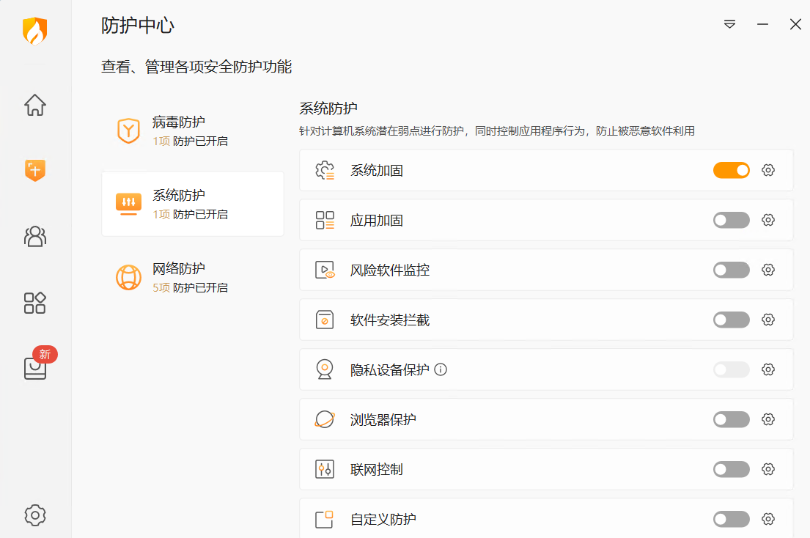This screenshot has width=810, height=538.
Task: Turn on 风险软件监控 switch
Action: click(x=731, y=270)
